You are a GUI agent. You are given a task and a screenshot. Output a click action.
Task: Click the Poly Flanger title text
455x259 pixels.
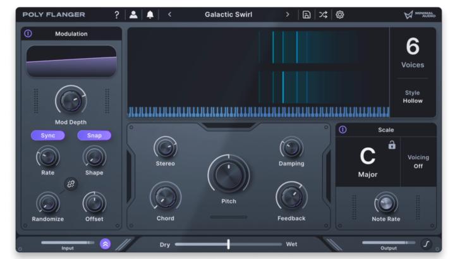point(54,15)
